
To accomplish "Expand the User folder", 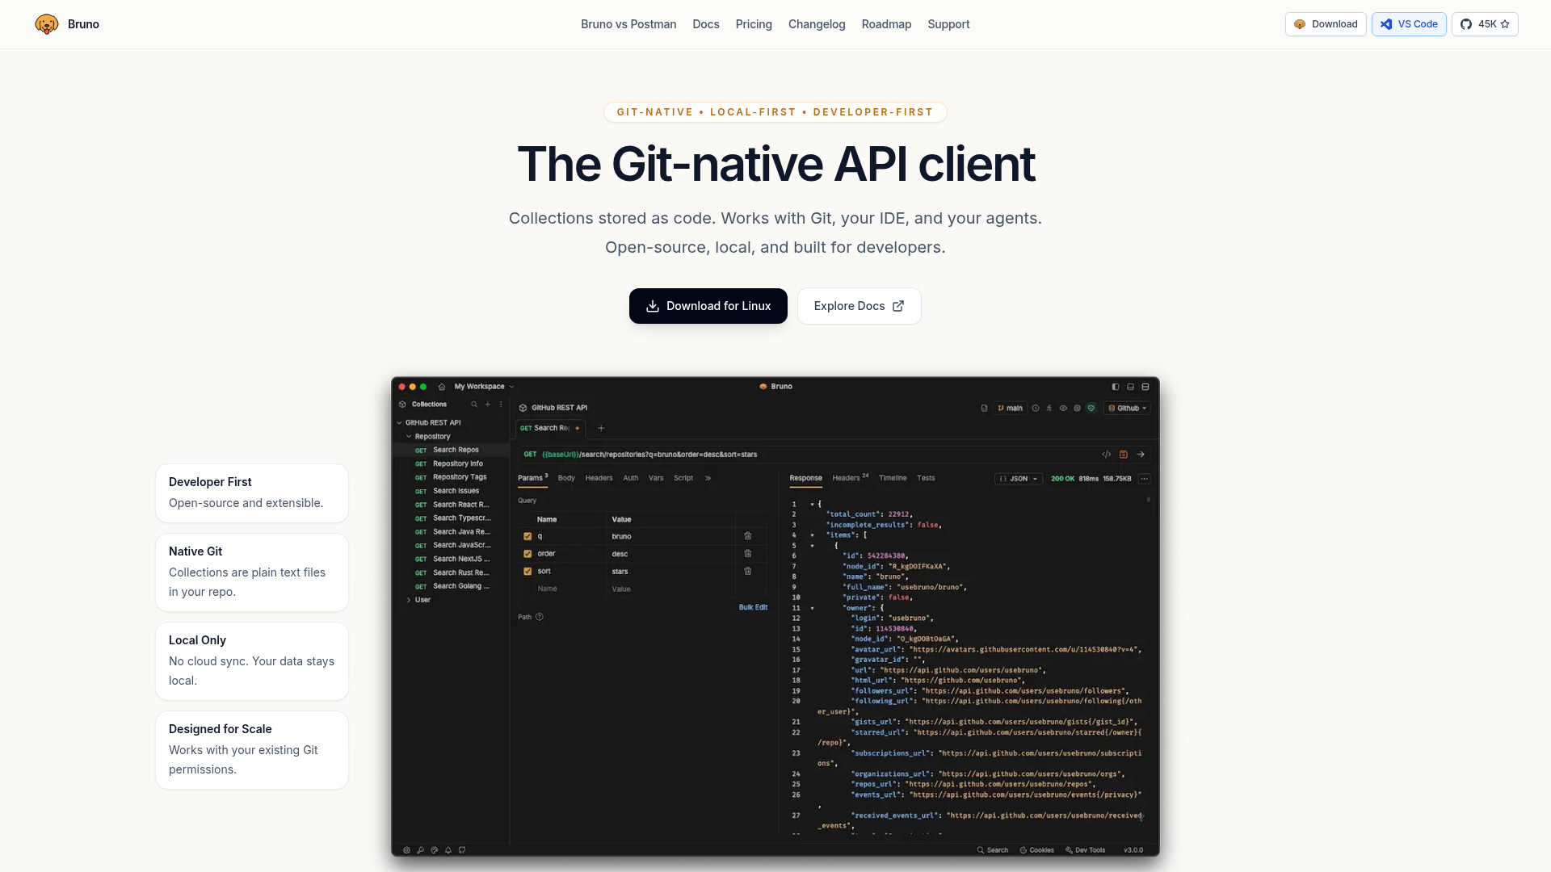I will point(409,600).
